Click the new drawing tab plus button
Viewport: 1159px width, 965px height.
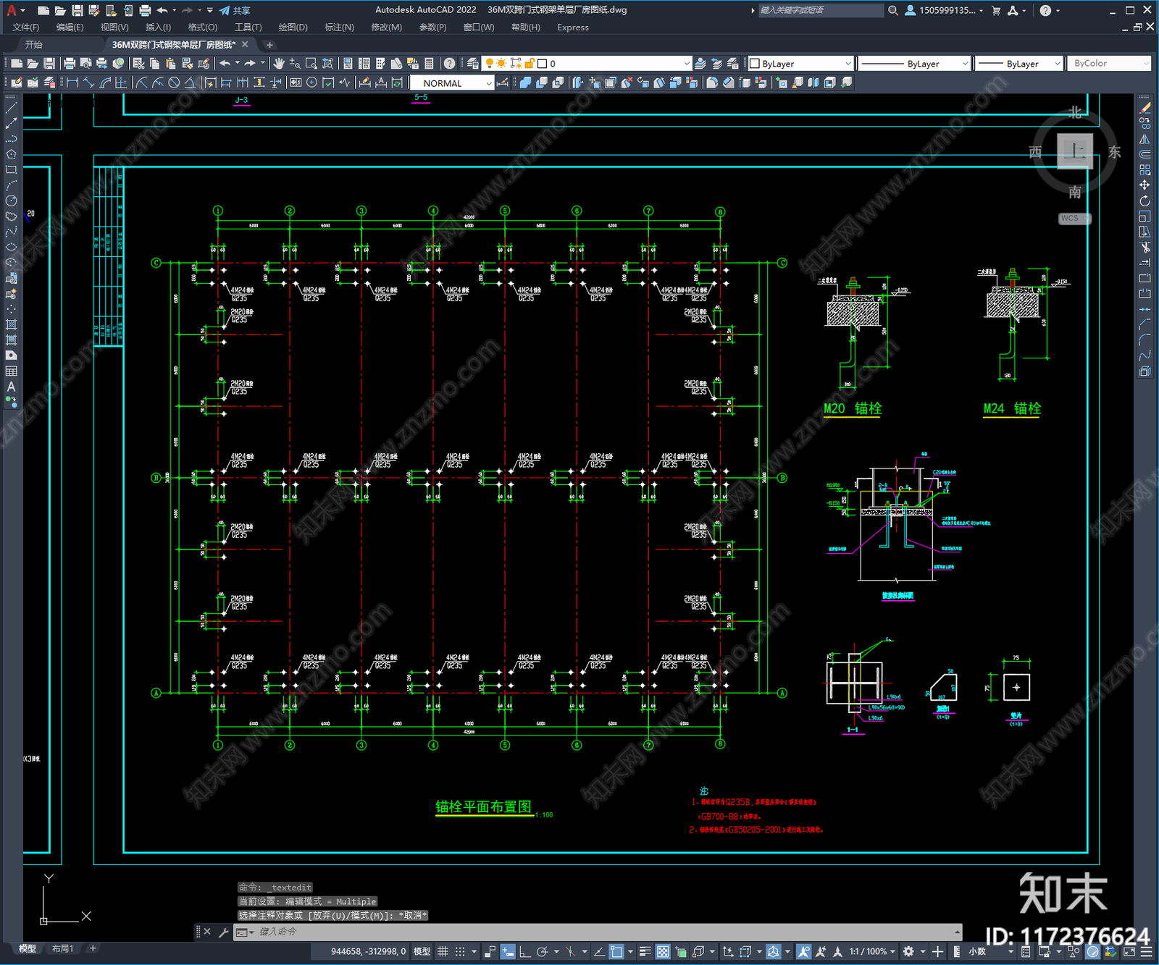(x=269, y=45)
